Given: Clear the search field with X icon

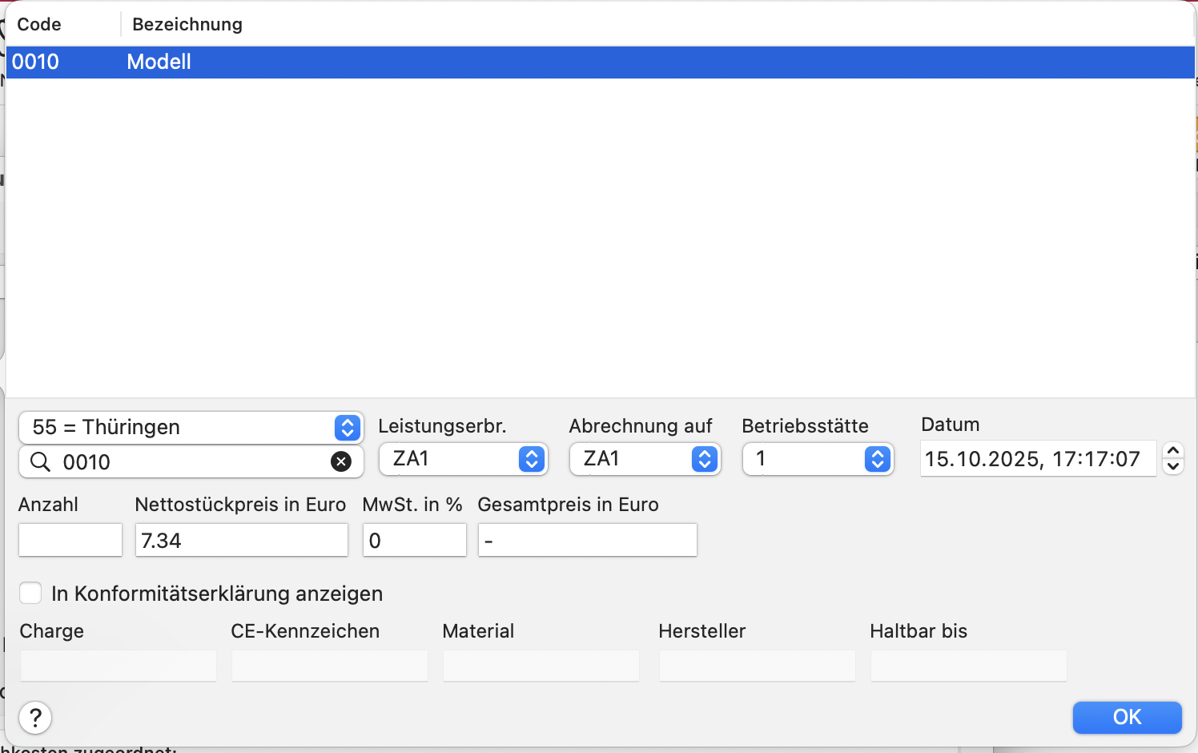Looking at the screenshot, I should (x=341, y=461).
